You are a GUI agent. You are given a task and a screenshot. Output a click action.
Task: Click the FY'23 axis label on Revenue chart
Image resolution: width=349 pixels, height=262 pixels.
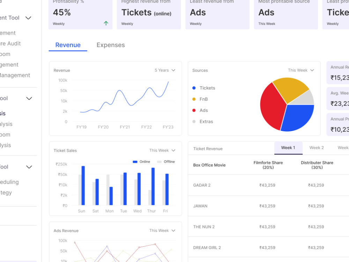tap(168, 127)
